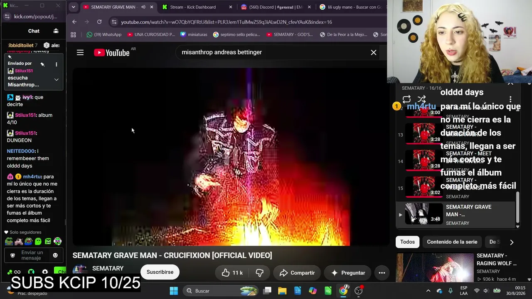This screenshot has width=532, height=299.
Task: Reload the YouTube page
Action: (x=99, y=22)
